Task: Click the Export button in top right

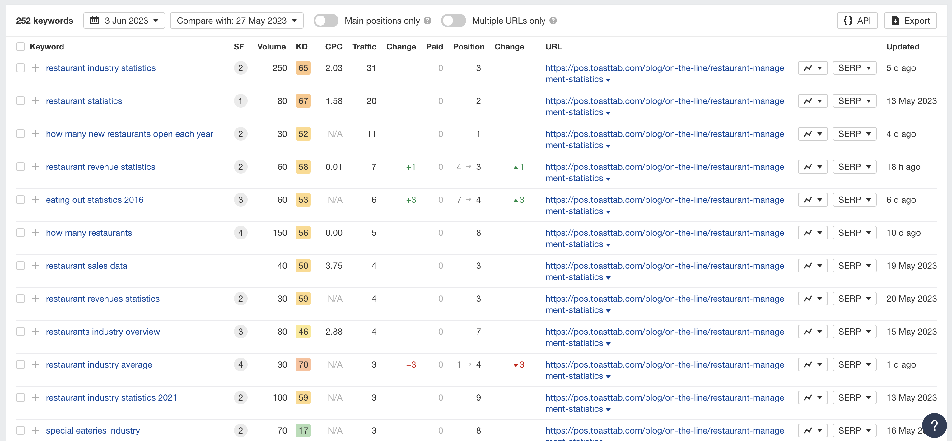Action: [911, 20]
